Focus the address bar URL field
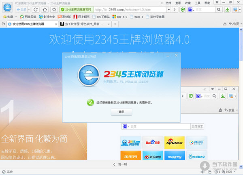This screenshot has height=175, width=243. 130,10
